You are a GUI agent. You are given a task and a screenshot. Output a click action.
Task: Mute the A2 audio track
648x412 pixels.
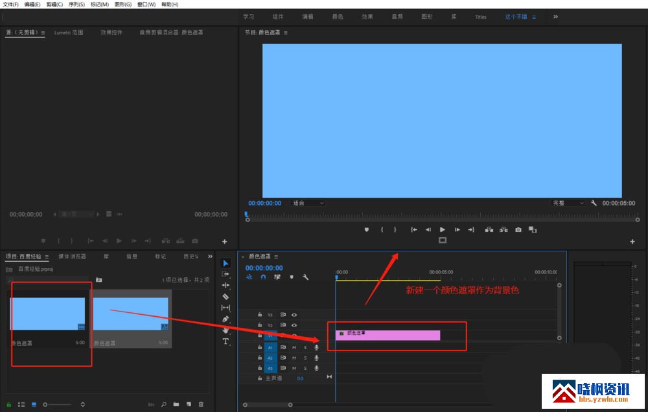click(294, 358)
